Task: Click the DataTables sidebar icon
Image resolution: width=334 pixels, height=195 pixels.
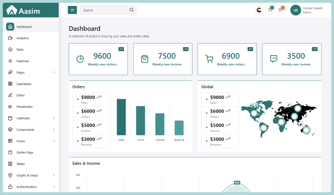Action: click(x=10, y=84)
